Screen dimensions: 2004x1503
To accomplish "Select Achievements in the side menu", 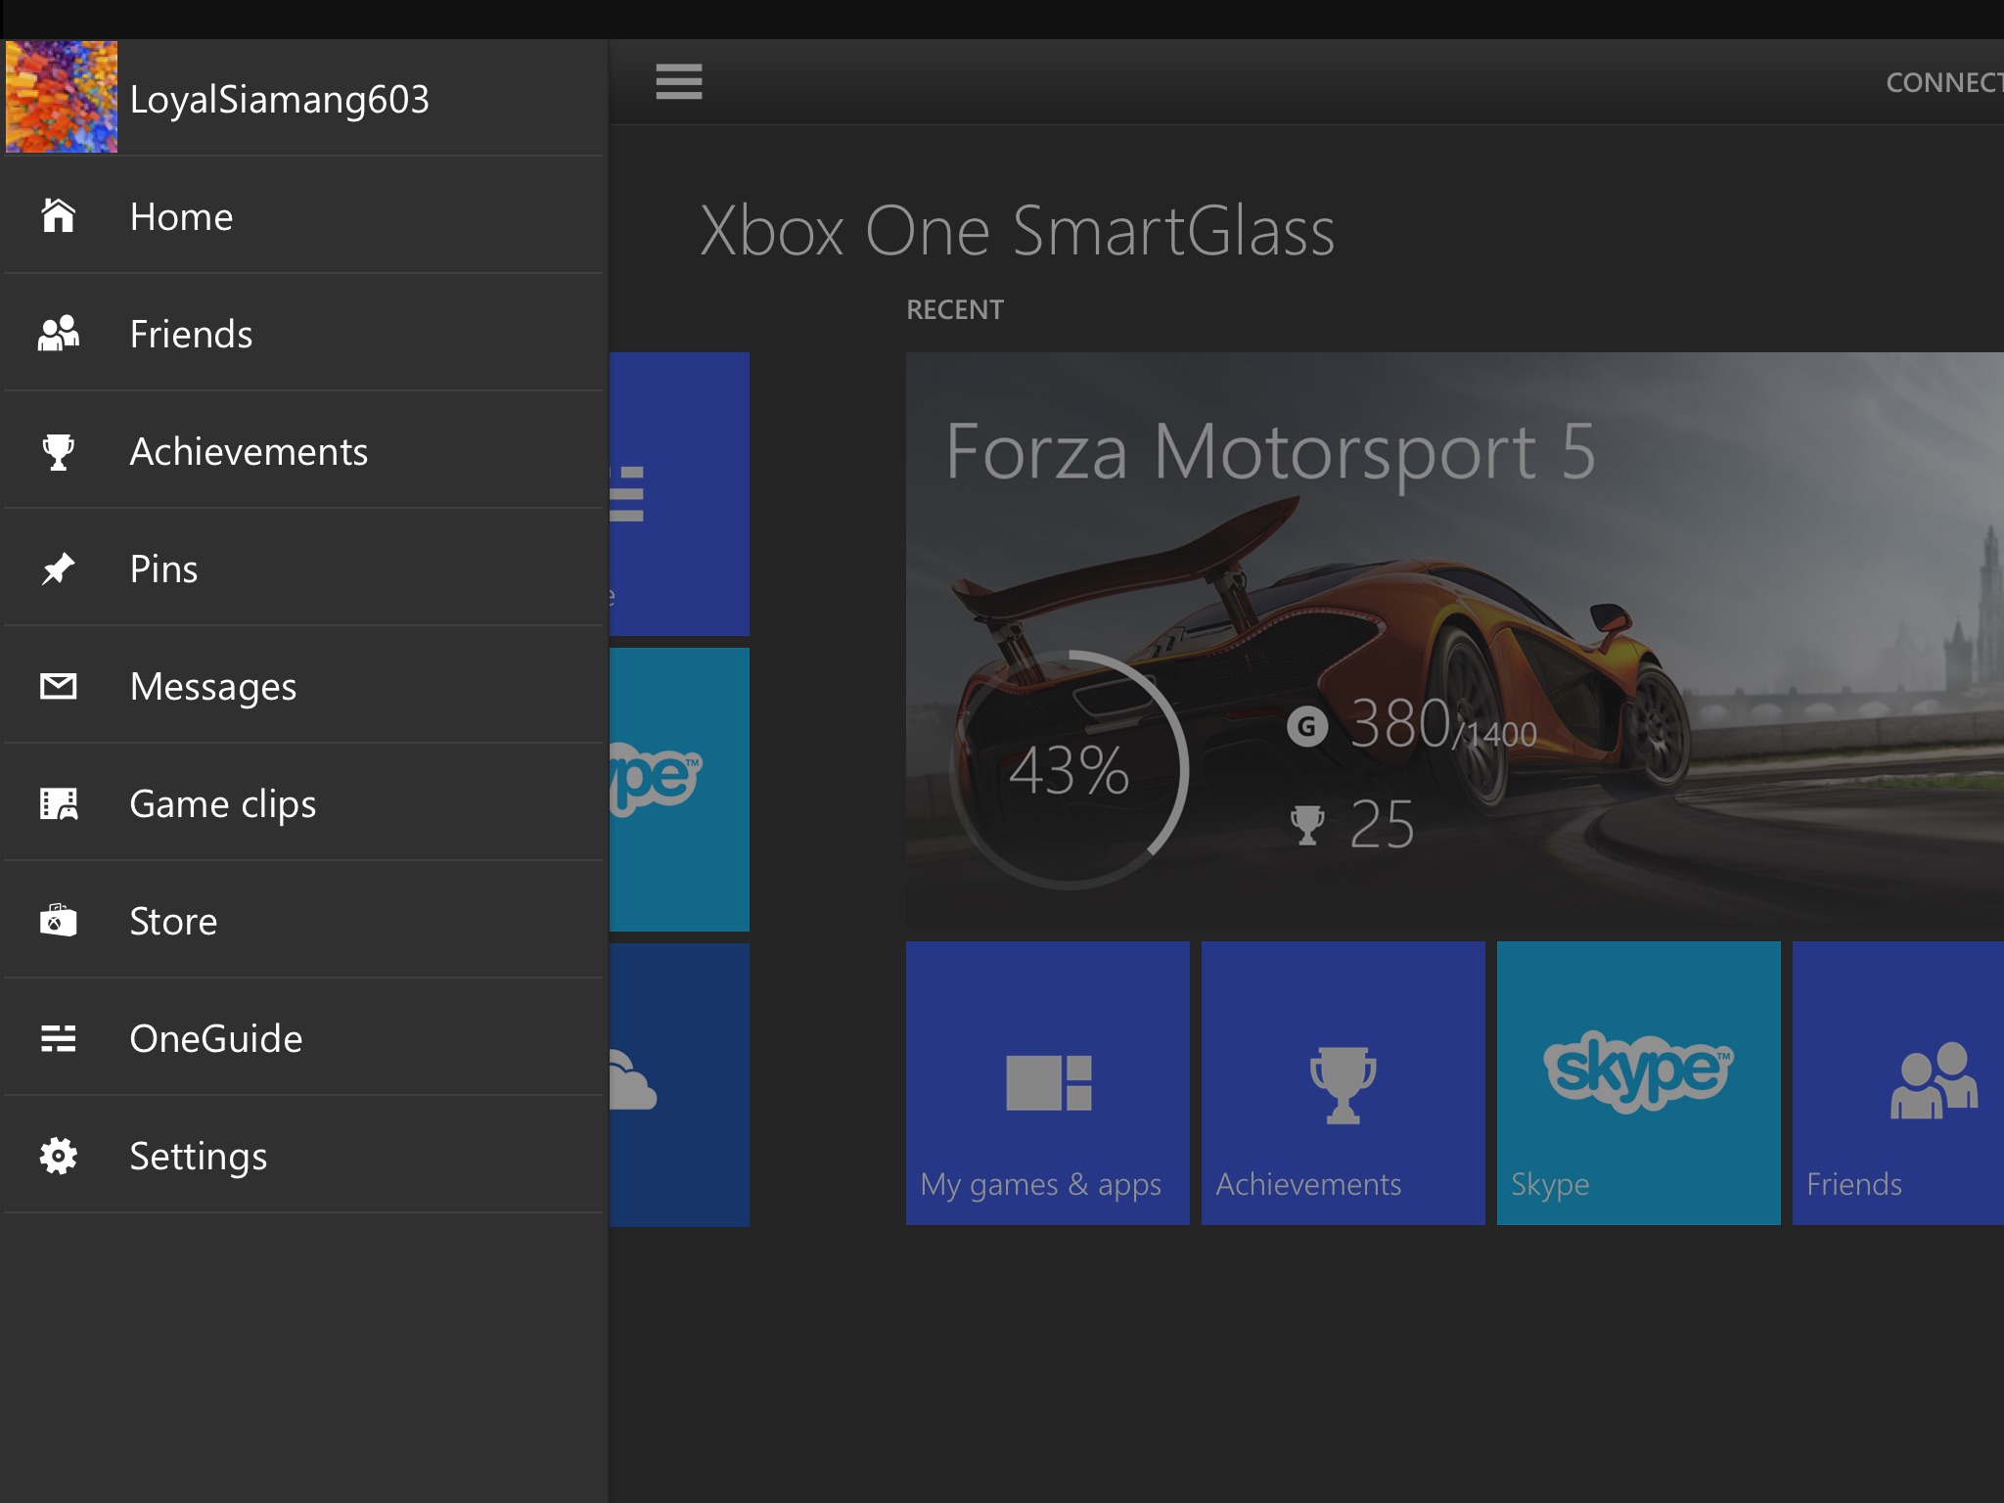I will click(304, 450).
